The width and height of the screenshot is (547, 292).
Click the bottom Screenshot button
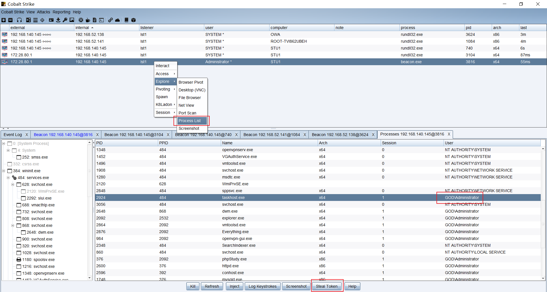click(x=296, y=286)
